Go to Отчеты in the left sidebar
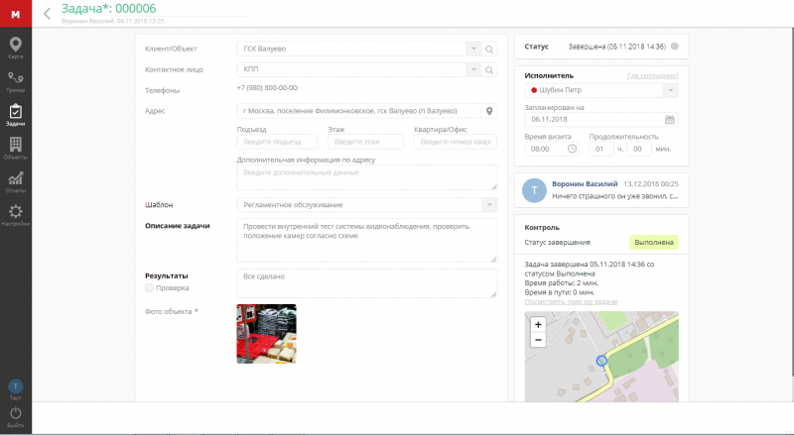 click(x=16, y=181)
